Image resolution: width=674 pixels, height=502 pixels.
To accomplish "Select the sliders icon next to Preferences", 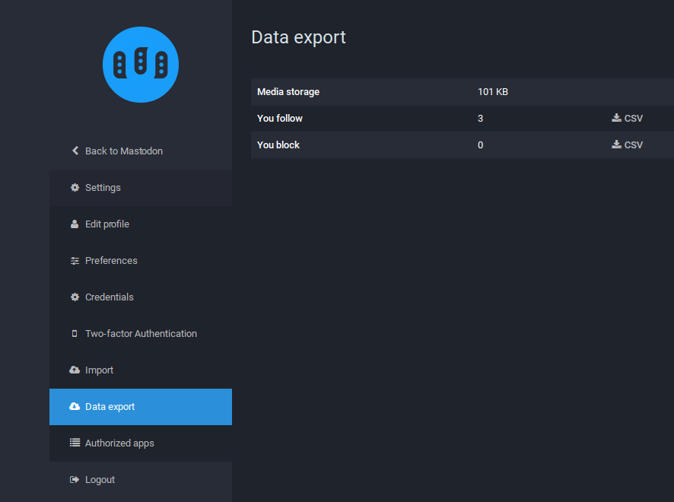I will 75,261.
